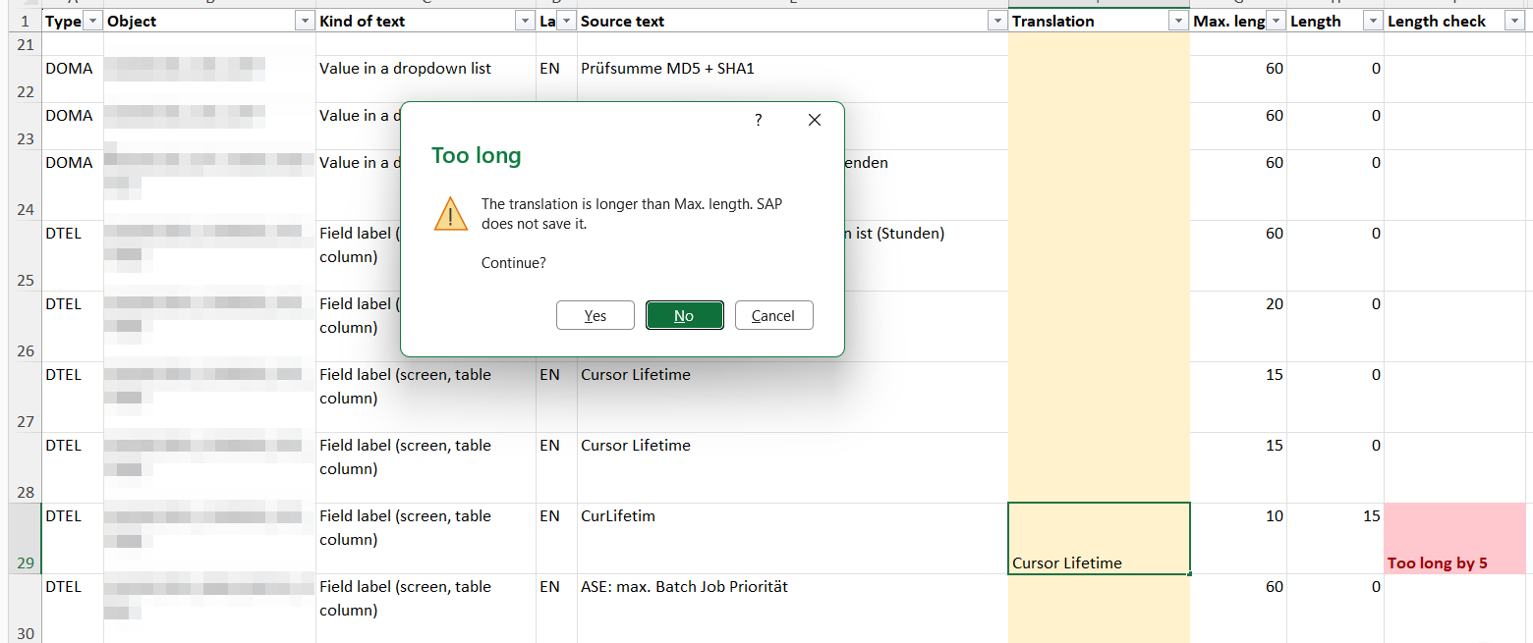Click the Source text header cell

(792, 21)
